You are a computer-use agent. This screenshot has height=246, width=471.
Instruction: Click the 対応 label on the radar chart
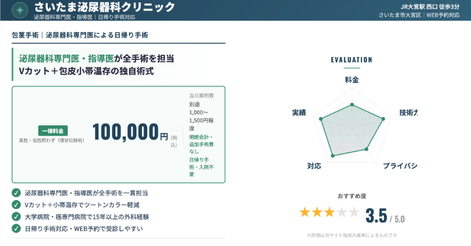tap(314, 166)
